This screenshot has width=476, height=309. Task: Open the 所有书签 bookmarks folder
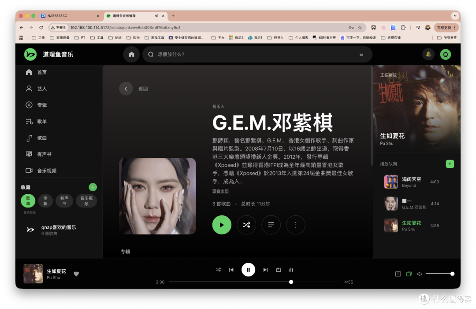[x=446, y=38]
